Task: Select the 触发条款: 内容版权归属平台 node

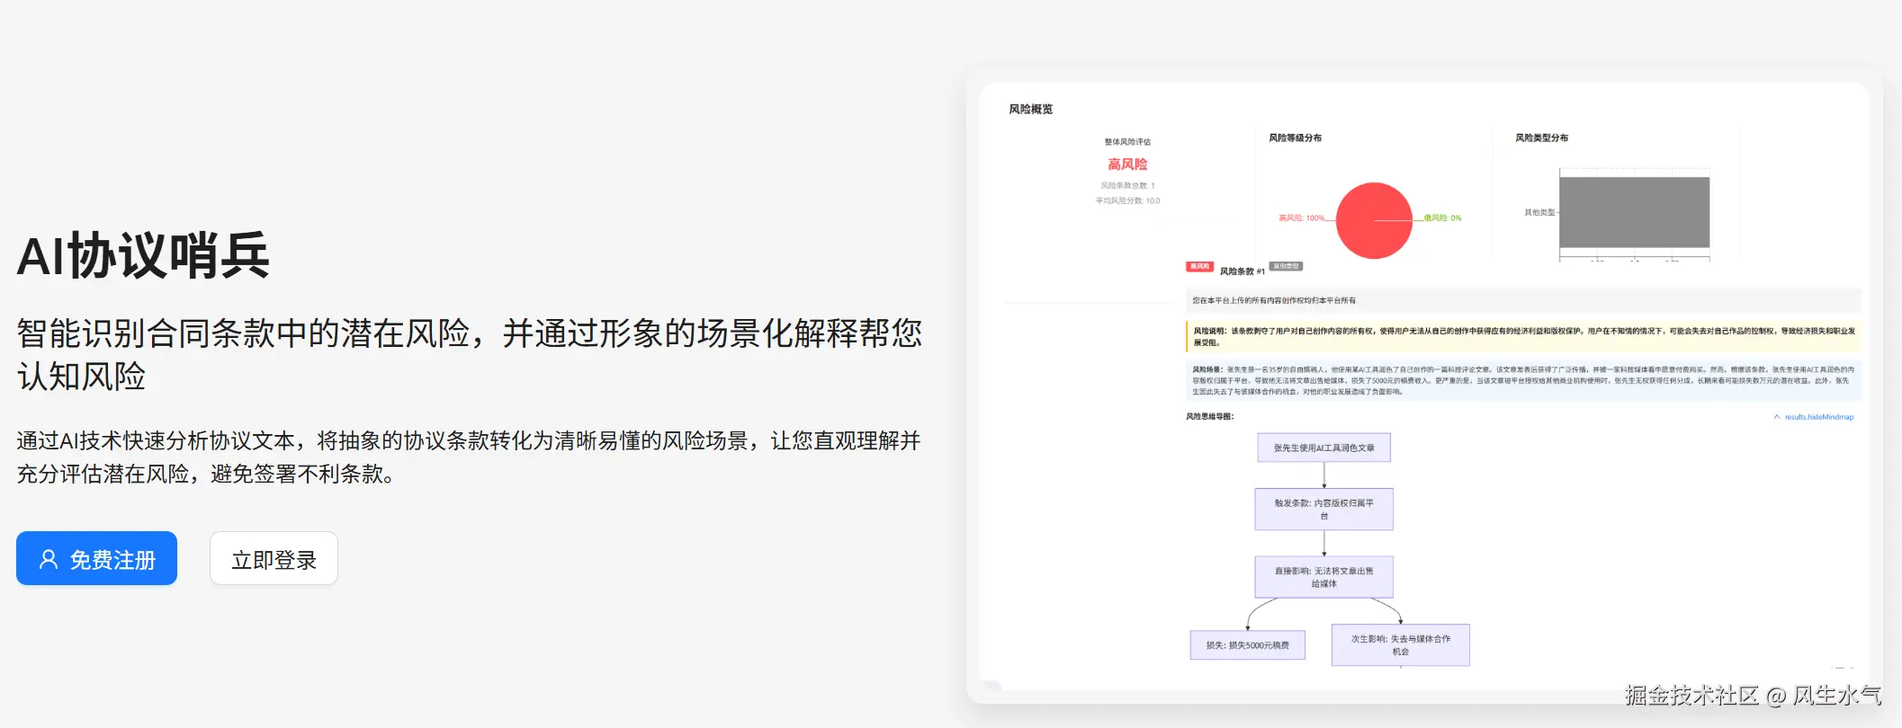Action: (1323, 510)
